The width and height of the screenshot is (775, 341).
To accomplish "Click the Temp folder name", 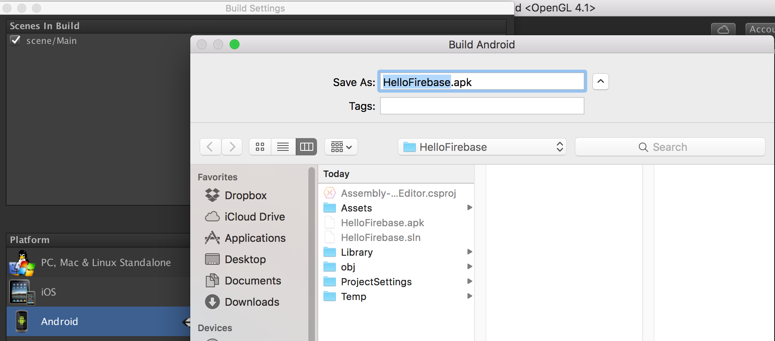I will pyautogui.click(x=353, y=296).
